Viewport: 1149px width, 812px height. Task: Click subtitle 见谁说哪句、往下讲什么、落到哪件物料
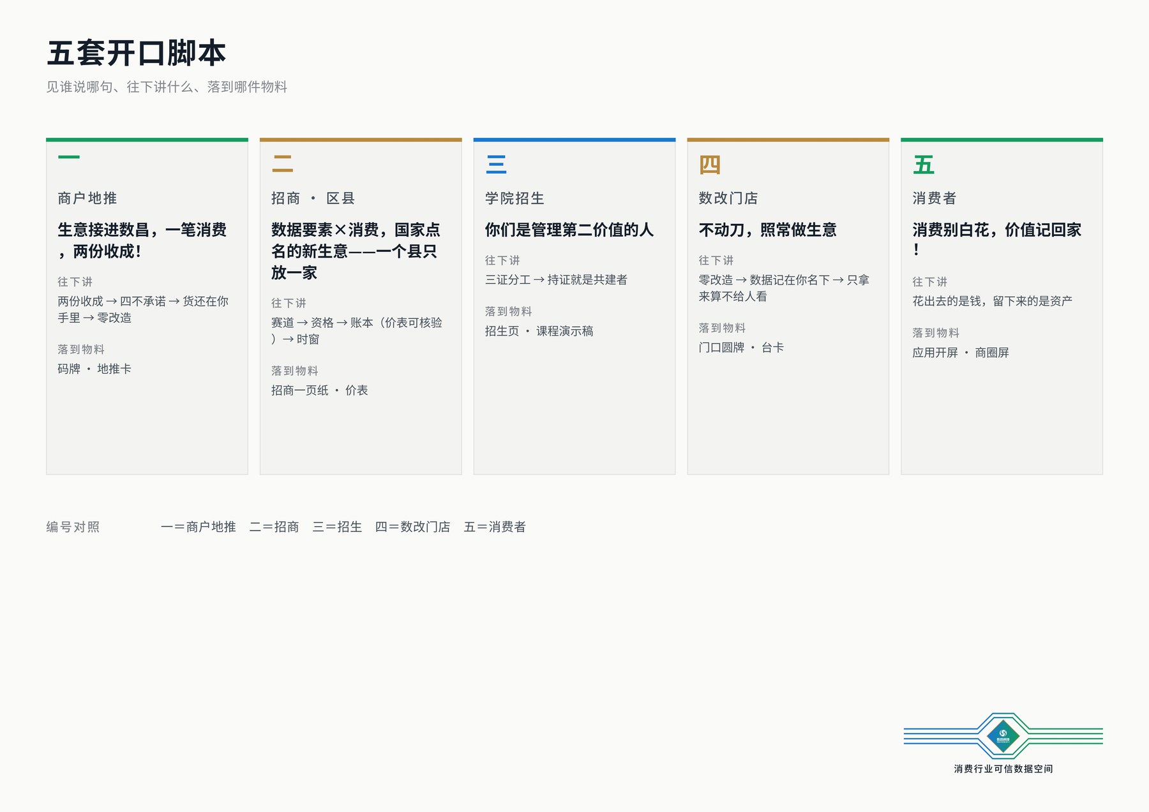click(167, 87)
